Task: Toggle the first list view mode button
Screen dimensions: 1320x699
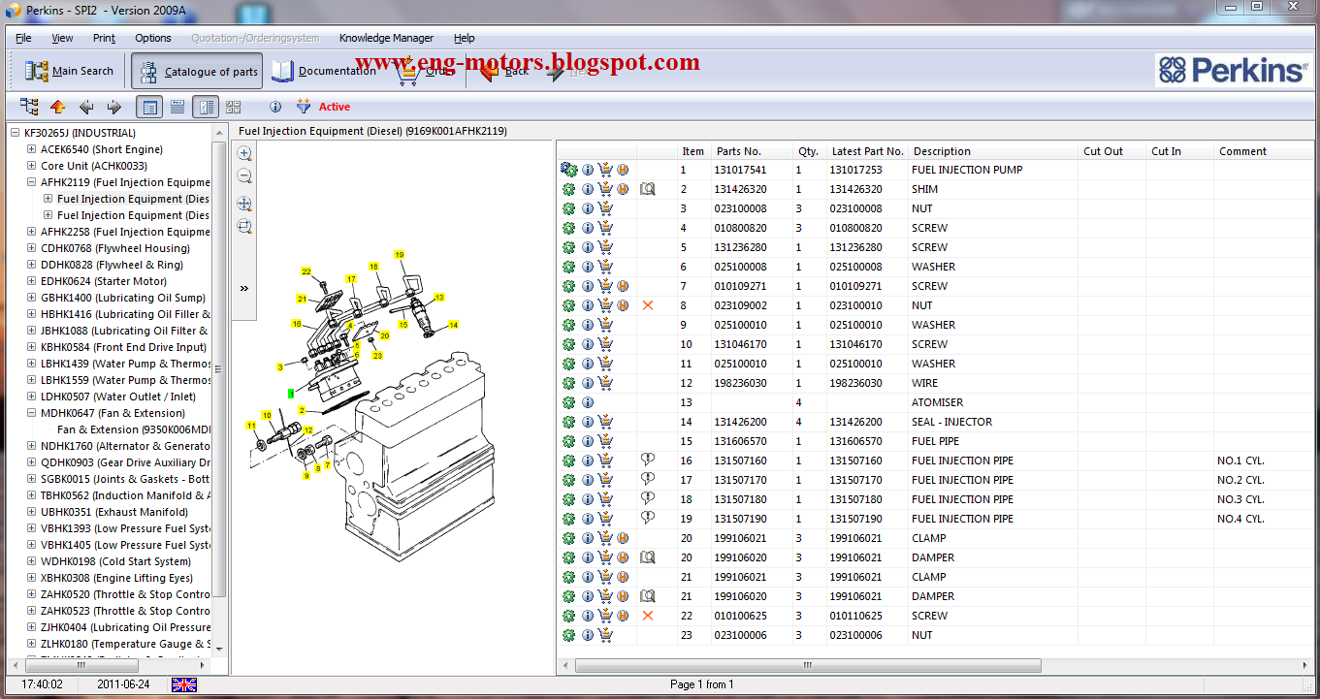Action: coord(149,107)
